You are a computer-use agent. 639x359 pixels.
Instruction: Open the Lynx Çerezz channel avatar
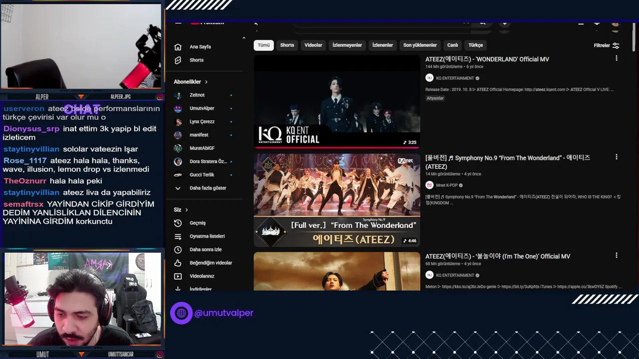[x=178, y=122]
